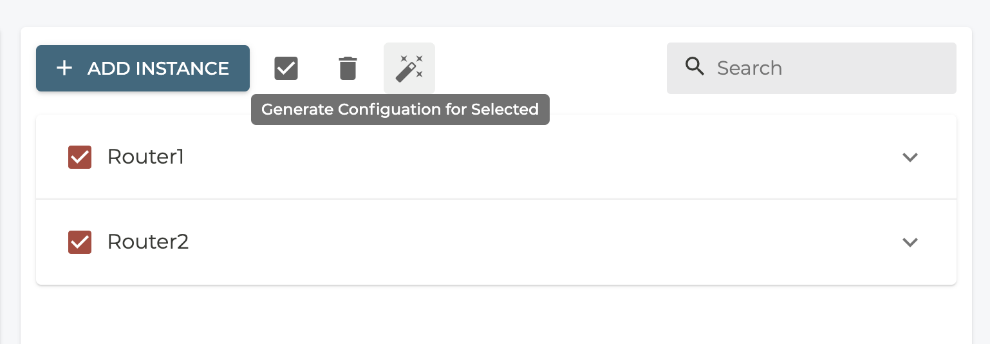Screen dimensions: 990x344
Task: Click the middle of the Router1 row
Action: 496,157
